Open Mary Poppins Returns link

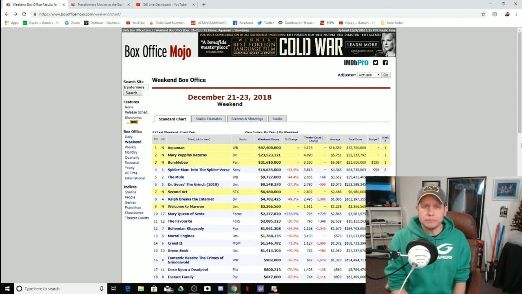tap(187, 155)
